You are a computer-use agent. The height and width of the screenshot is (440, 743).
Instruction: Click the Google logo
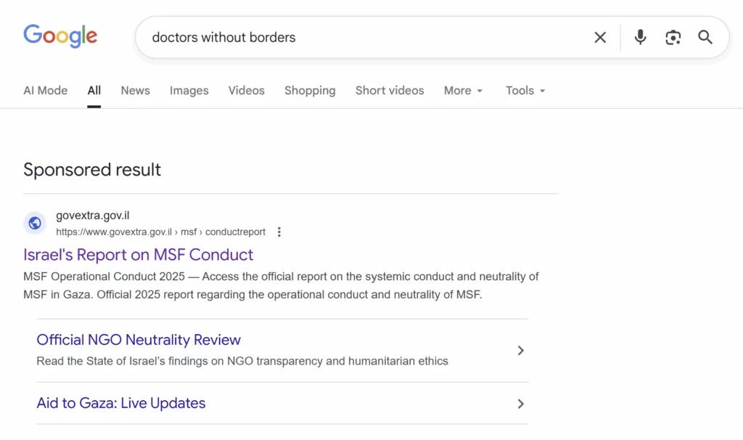(60, 36)
